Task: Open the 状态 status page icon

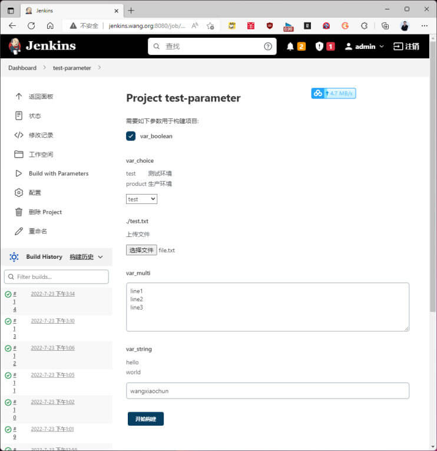Action: [x=19, y=116]
